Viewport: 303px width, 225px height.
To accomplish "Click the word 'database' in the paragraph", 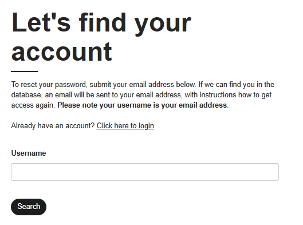I will pyautogui.click(x=26, y=95).
